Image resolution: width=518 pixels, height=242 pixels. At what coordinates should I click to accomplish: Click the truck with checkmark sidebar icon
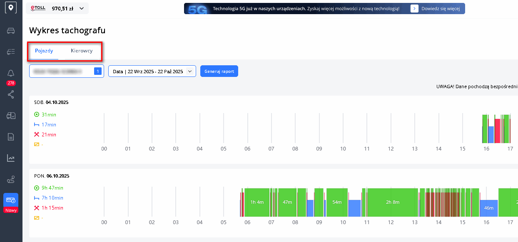pyautogui.click(x=11, y=116)
